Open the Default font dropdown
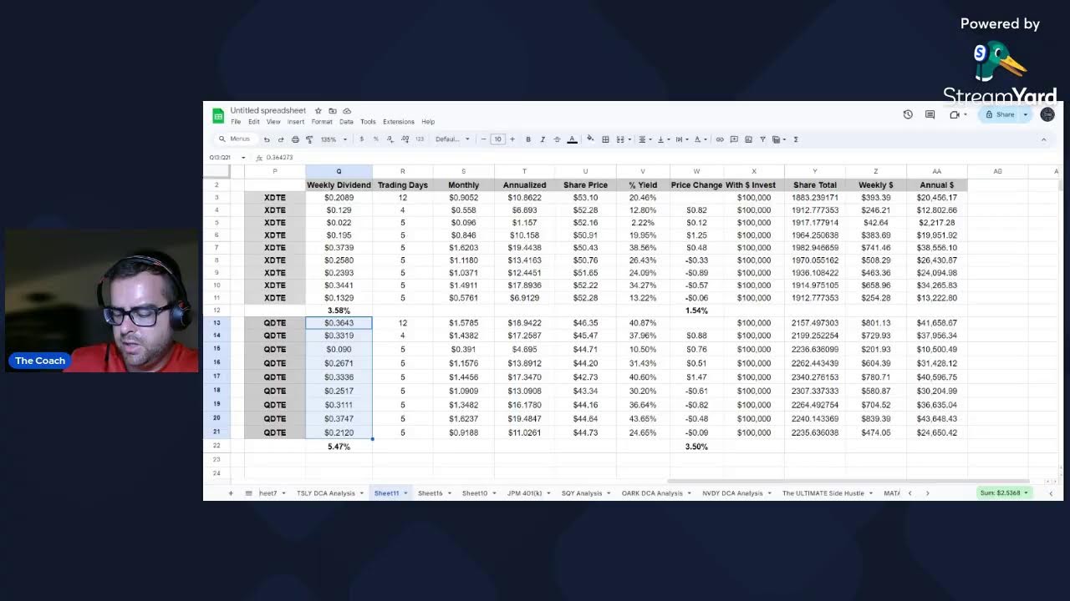1070x601 pixels. [x=452, y=139]
